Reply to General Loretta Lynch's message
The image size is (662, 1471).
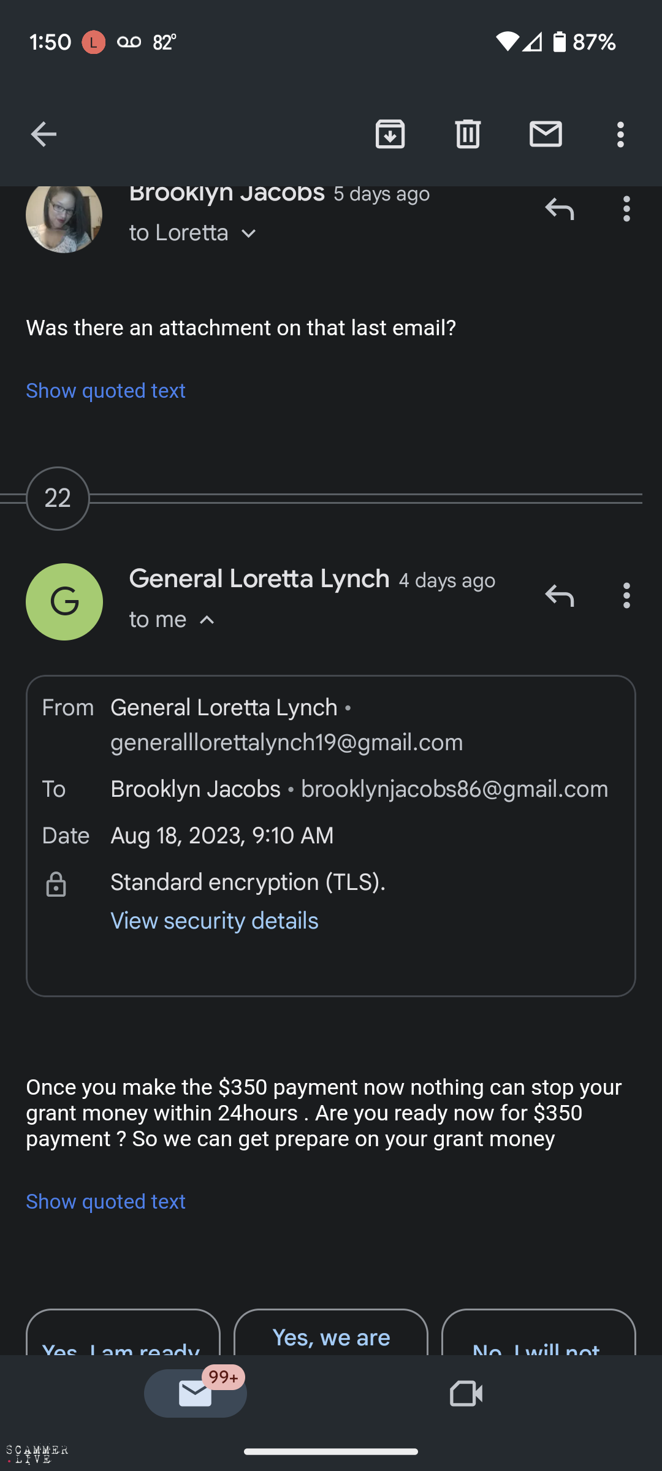click(560, 595)
